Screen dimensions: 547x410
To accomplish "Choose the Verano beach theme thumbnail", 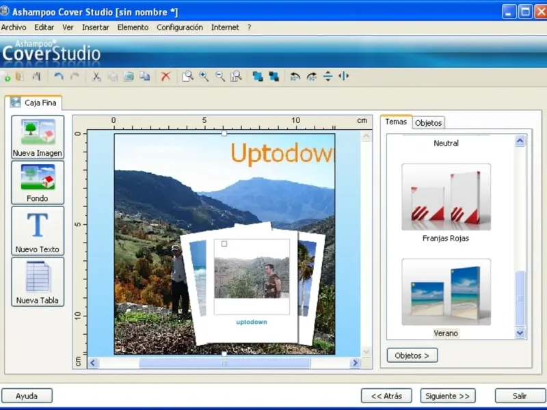I will click(446, 292).
